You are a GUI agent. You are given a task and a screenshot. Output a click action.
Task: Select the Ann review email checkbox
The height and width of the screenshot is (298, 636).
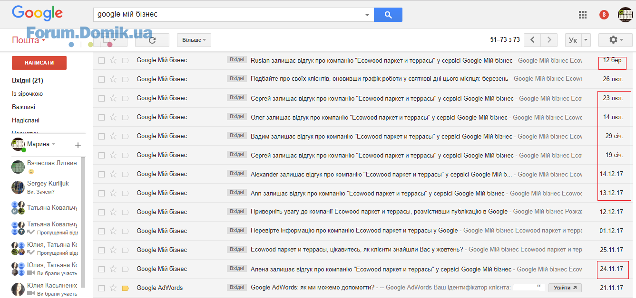101,193
